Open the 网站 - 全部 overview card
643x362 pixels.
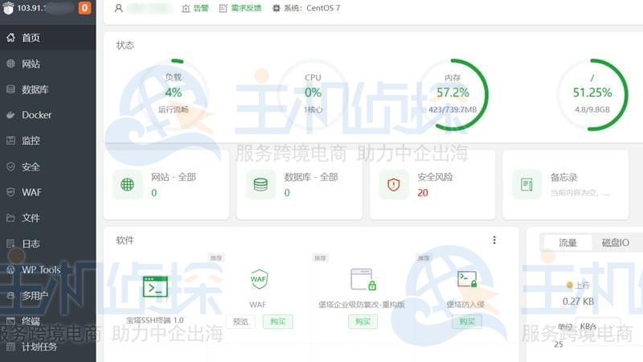point(166,185)
